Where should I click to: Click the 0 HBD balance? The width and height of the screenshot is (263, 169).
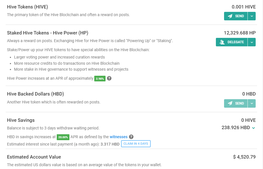[249, 94]
